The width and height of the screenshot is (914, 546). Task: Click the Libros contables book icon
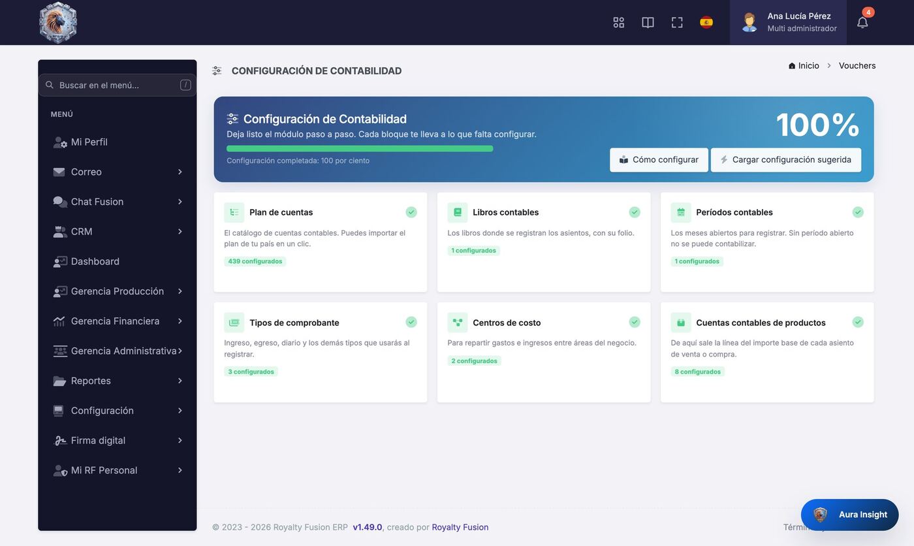(458, 212)
